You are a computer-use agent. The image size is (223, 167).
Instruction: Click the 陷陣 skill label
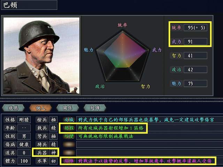click(69, 161)
